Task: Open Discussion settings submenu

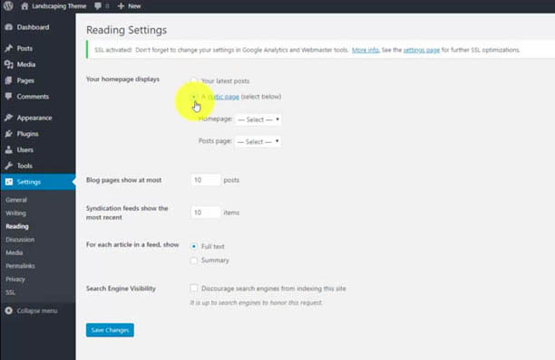Action: 20,240
